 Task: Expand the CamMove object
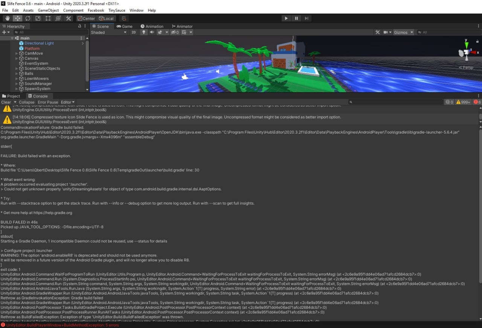[17, 53]
